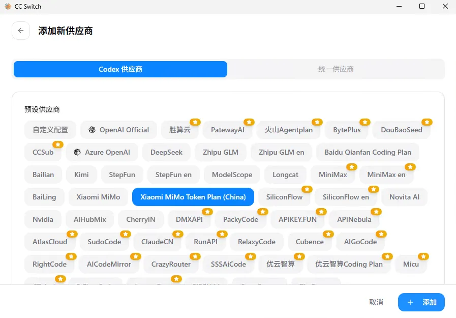Image resolution: width=456 pixels, height=318 pixels.
Task: Click the star badge on SudoCode
Action: click(x=126, y=234)
